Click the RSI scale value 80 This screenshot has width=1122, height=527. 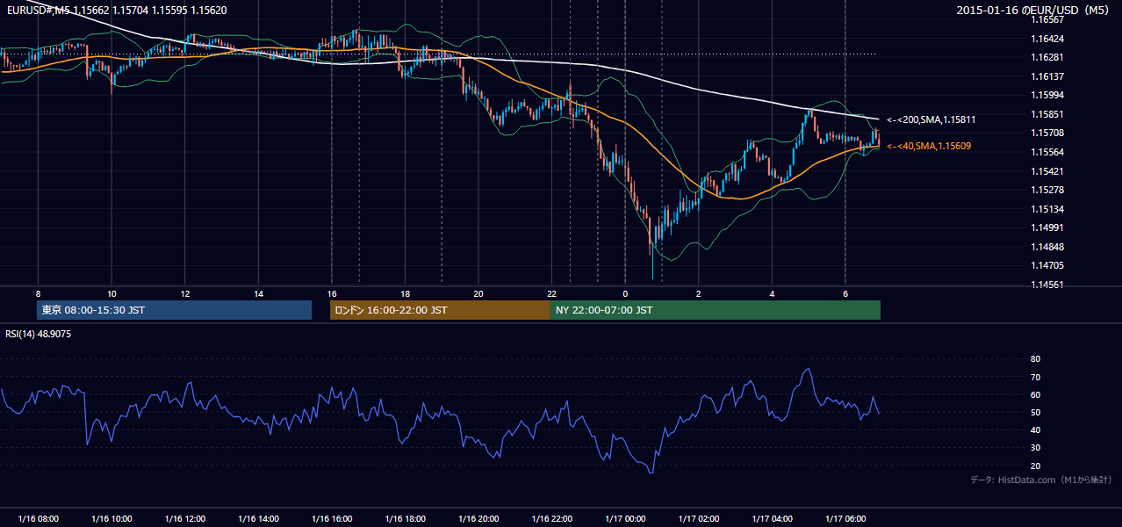(x=1035, y=359)
